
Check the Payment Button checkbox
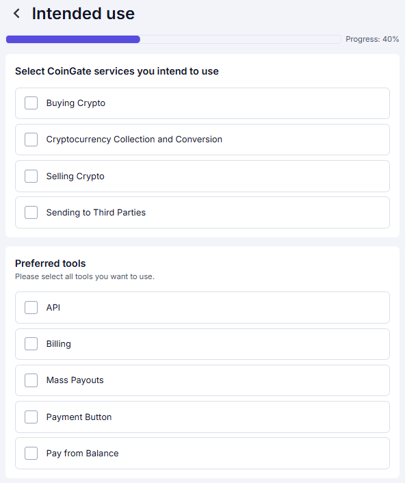click(x=31, y=417)
